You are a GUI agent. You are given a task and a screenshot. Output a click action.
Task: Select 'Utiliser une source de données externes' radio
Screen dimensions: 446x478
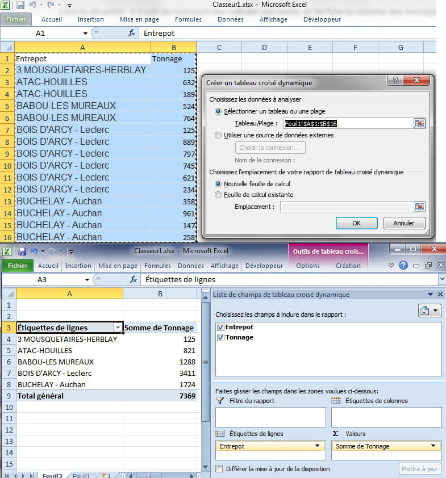(218, 135)
